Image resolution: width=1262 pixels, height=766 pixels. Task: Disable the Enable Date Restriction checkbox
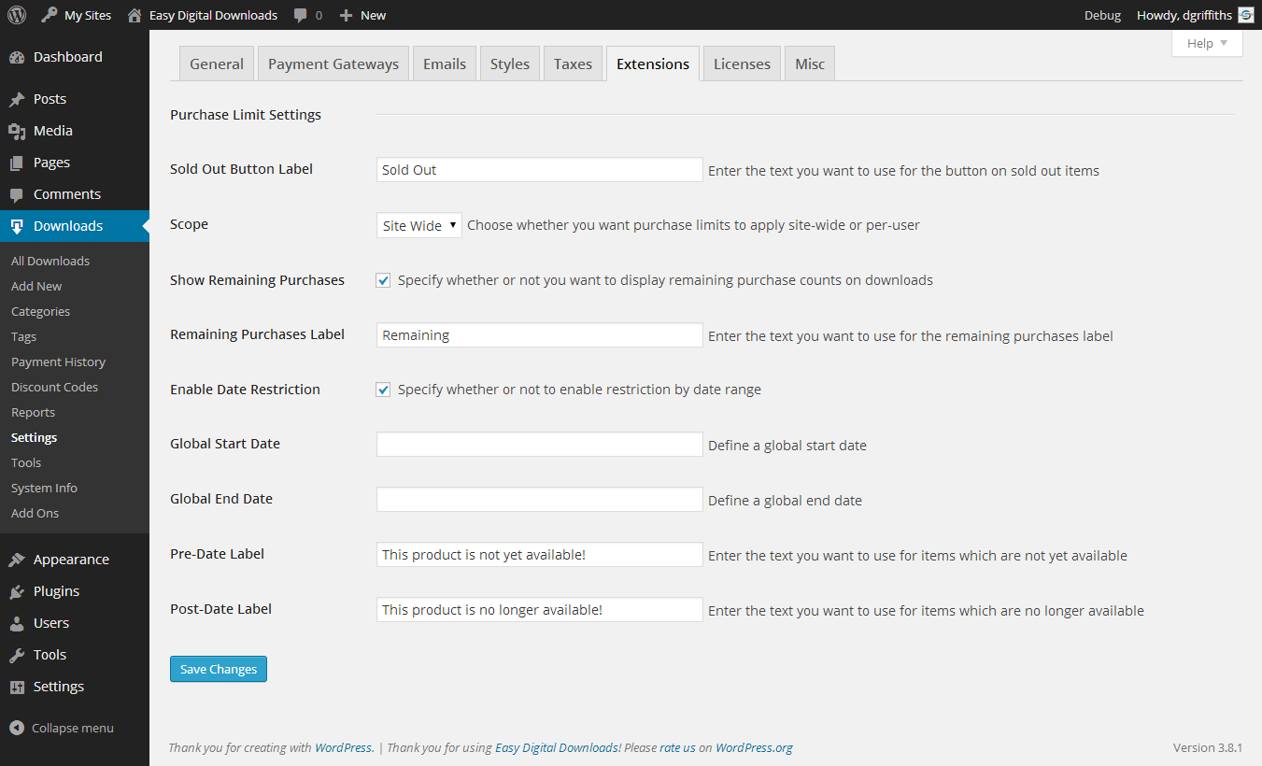(x=383, y=390)
